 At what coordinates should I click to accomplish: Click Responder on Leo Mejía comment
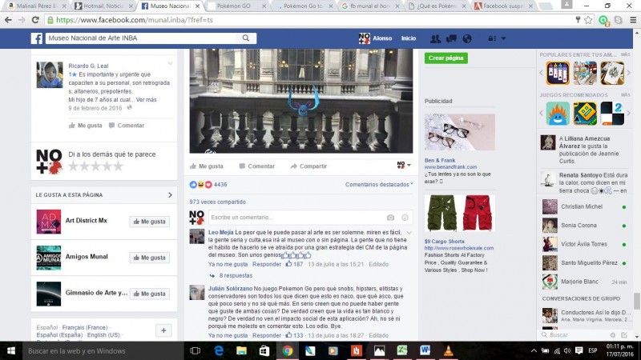coord(267,264)
